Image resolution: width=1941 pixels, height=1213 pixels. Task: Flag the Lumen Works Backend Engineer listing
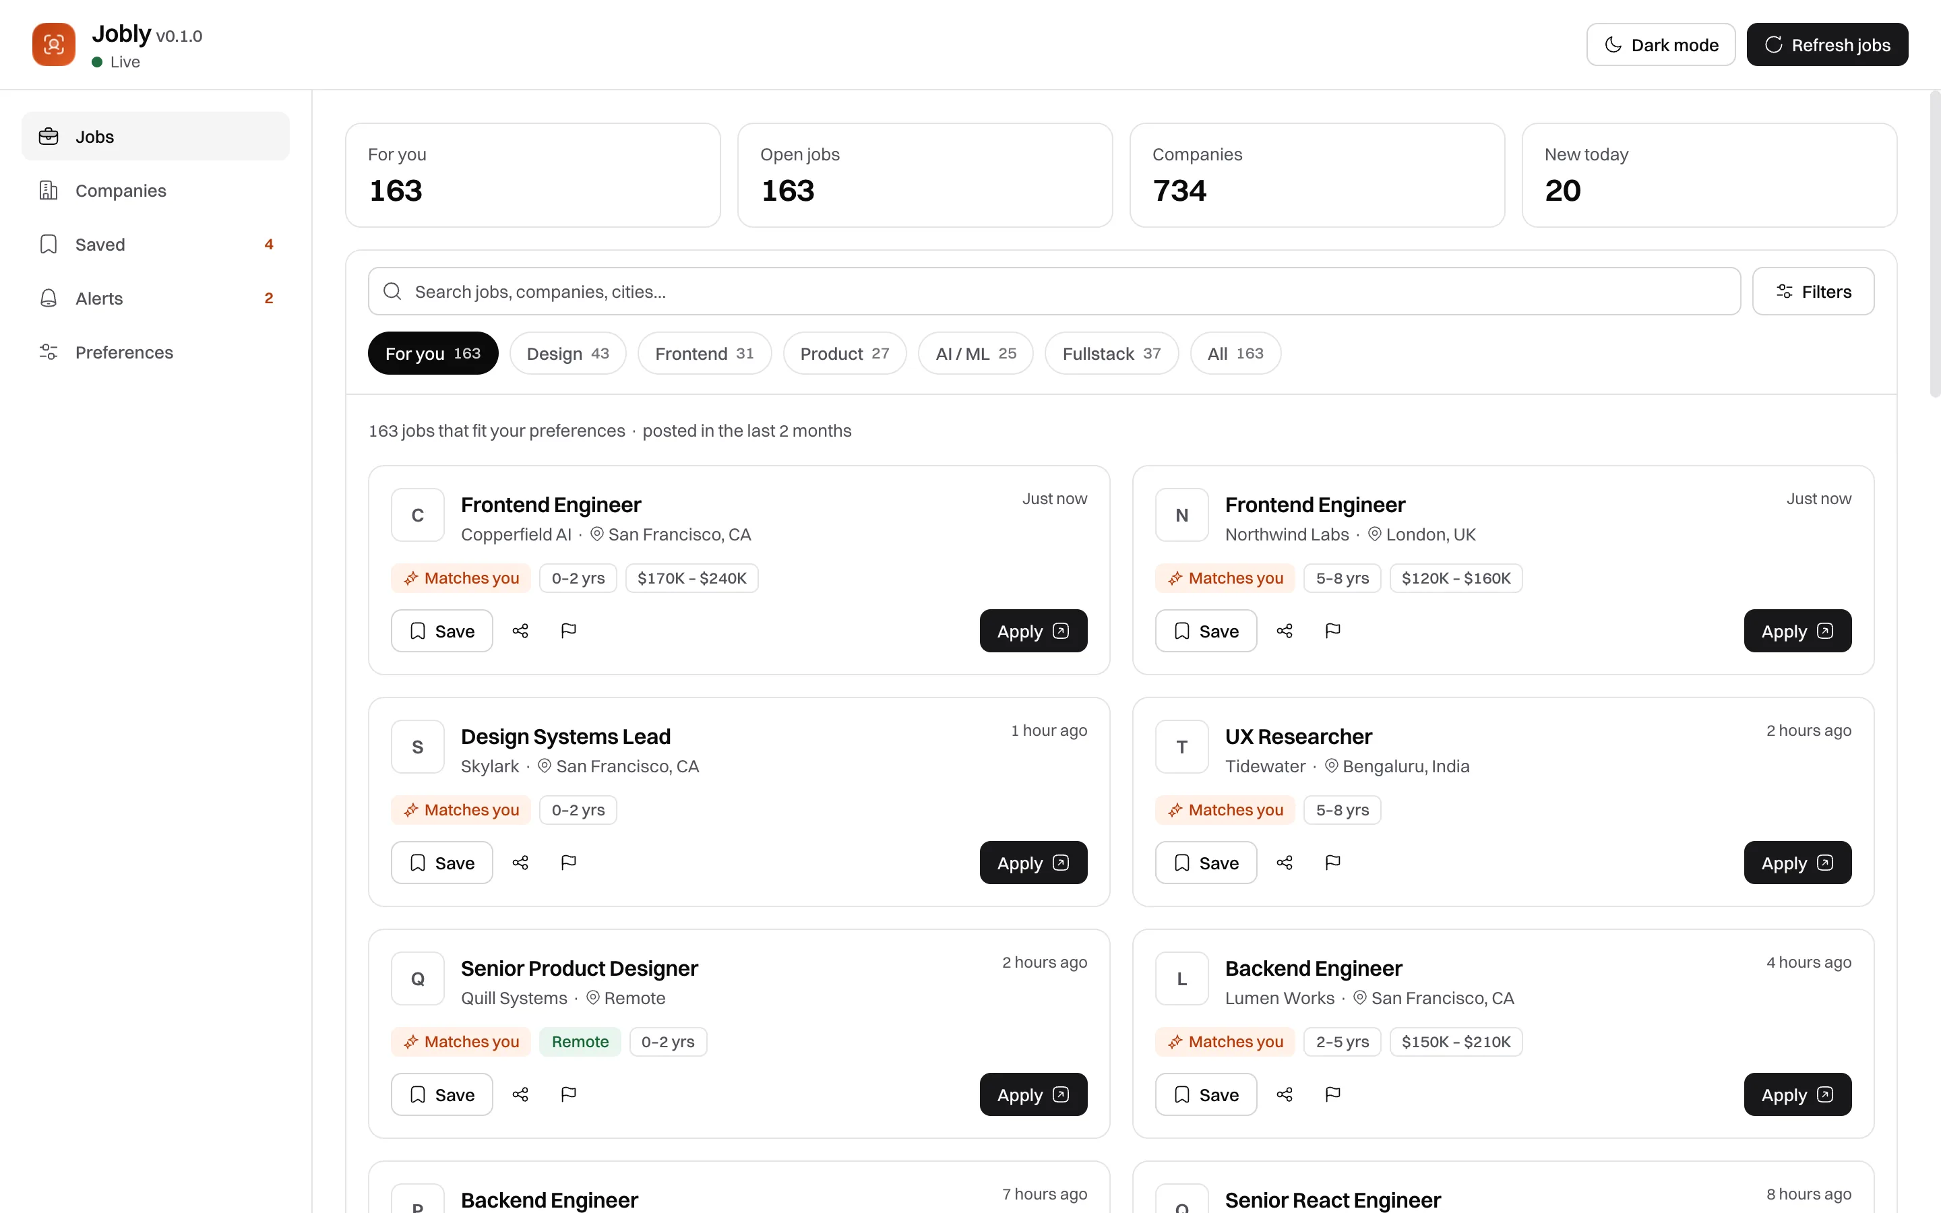[1333, 1094]
